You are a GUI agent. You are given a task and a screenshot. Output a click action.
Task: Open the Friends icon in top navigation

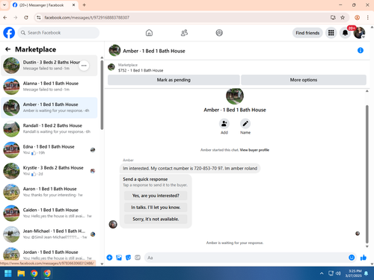click(x=184, y=33)
